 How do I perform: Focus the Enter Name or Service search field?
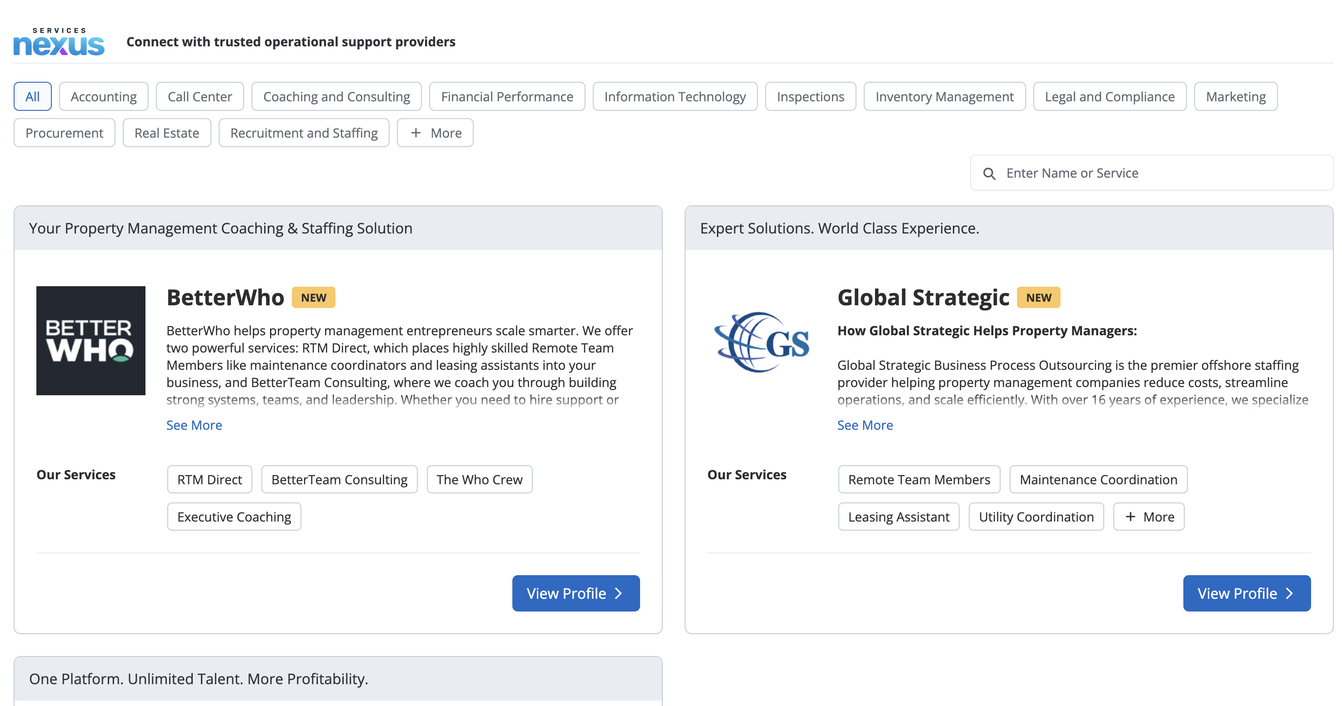(x=1152, y=173)
